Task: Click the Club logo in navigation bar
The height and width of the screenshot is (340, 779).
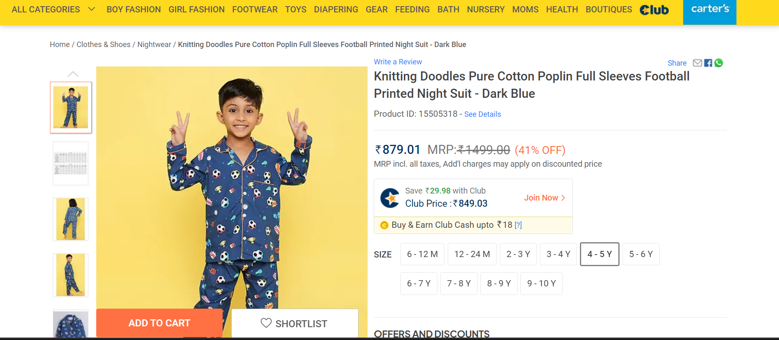Action: pyautogui.click(x=654, y=10)
